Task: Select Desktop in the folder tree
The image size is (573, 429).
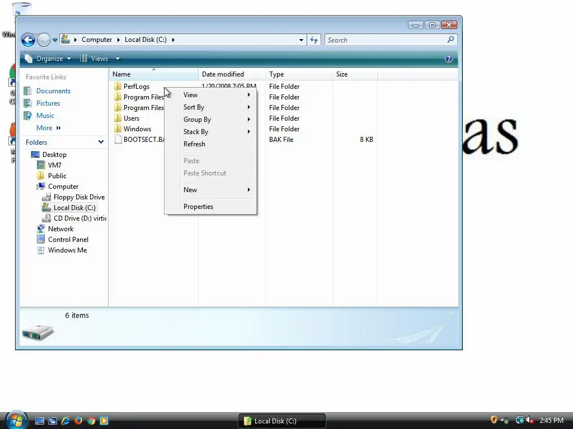Action: [x=54, y=155]
